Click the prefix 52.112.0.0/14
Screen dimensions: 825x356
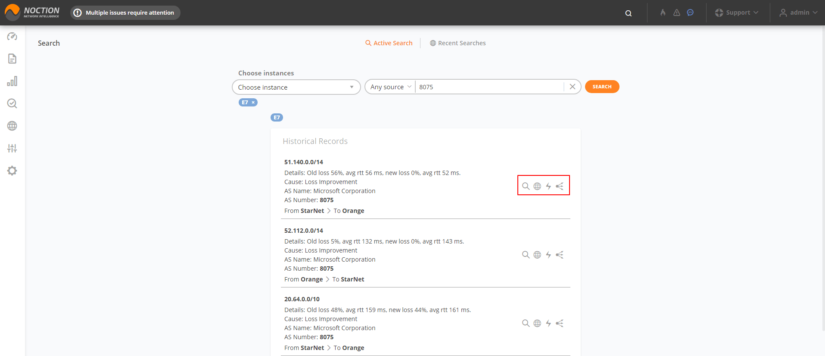(304, 231)
